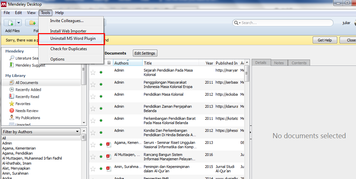Screen dimensions: 356x179
Task: Choose Invite Colleagues from Tools menu
Action: point(71,21)
